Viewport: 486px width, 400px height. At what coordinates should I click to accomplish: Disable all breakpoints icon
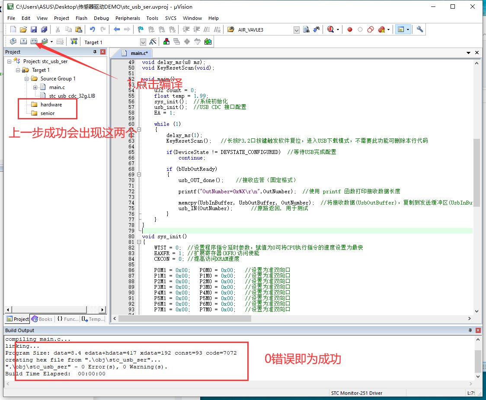click(371, 29)
